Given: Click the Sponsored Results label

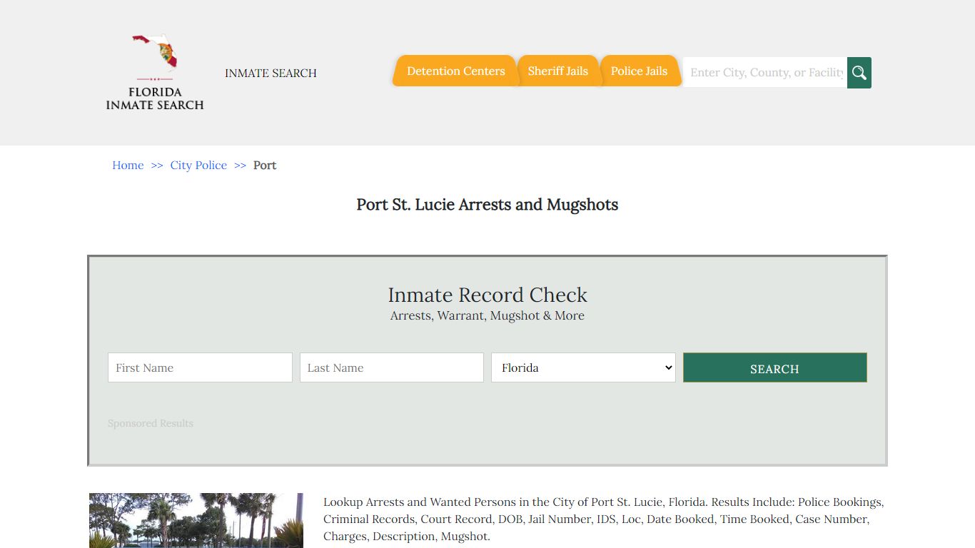Looking at the screenshot, I should (151, 423).
